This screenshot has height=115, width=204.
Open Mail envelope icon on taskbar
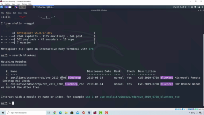point(78,113)
